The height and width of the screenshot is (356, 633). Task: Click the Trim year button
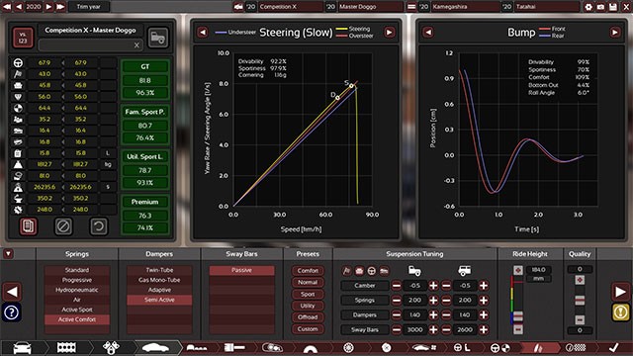point(88,7)
